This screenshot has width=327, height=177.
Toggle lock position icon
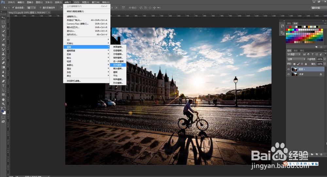click(302, 64)
